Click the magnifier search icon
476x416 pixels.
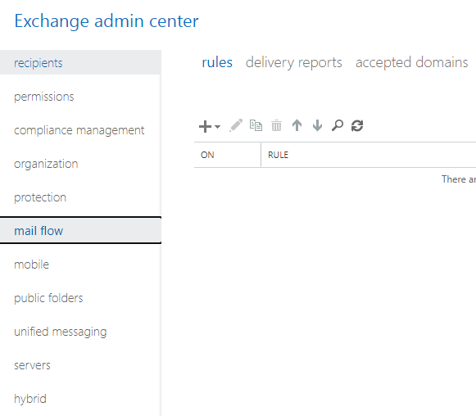pos(338,125)
